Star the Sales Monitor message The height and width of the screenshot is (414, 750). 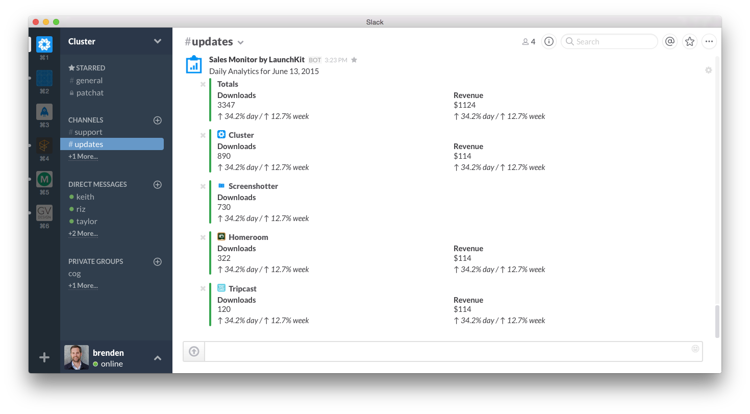coord(354,60)
